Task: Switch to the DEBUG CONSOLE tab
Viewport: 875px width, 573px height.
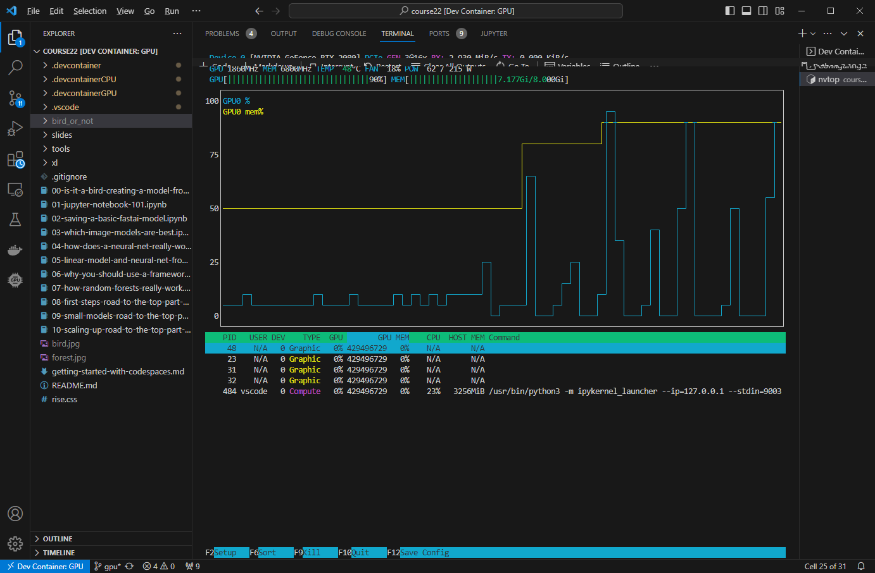Action: (x=339, y=34)
